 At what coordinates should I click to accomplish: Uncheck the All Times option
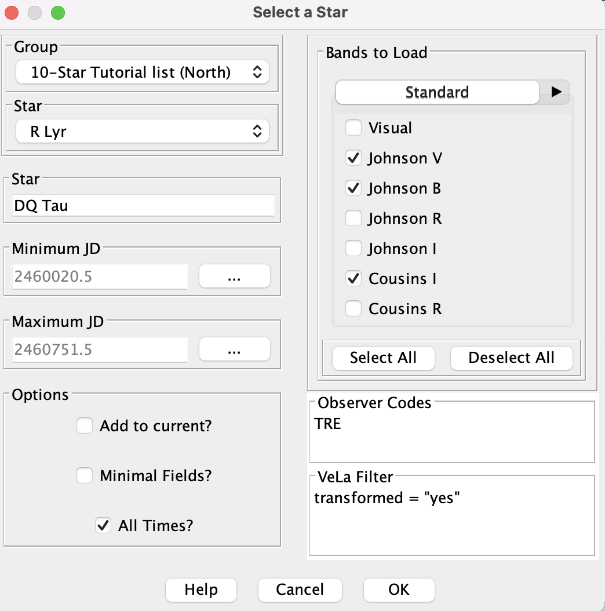(103, 525)
